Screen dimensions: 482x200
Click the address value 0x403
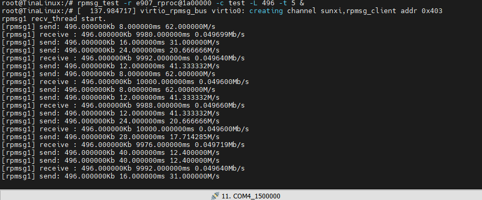coord(432,11)
